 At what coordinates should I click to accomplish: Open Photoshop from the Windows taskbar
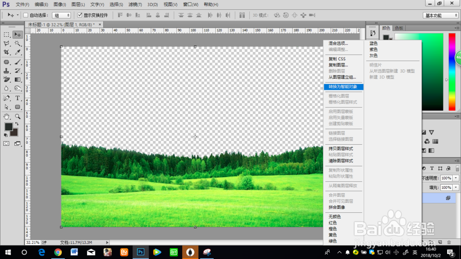[x=141, y=252]
